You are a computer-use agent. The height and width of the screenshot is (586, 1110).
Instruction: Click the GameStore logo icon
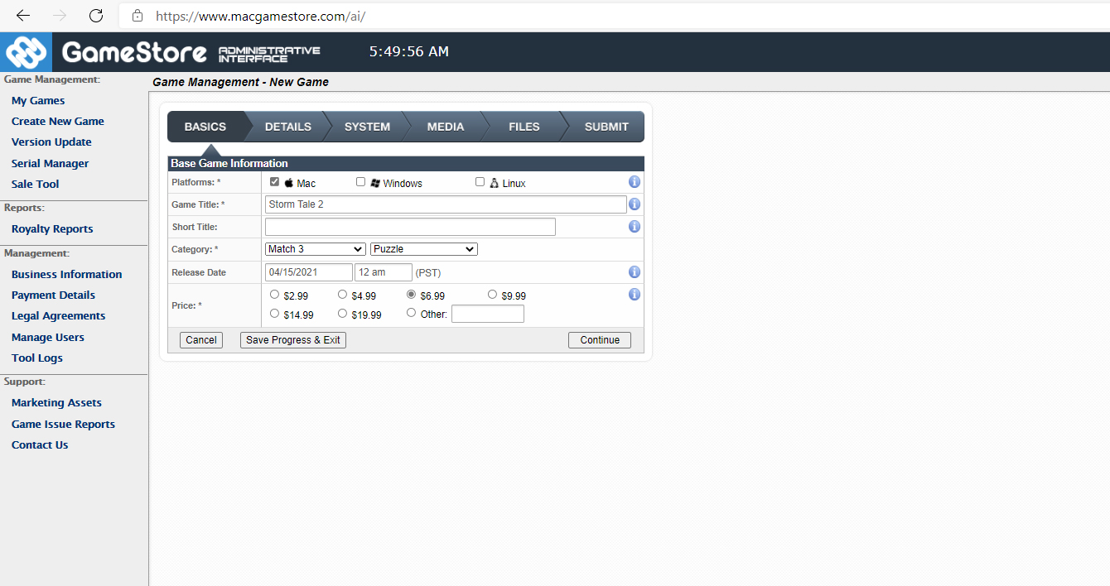tap(26, 52)
